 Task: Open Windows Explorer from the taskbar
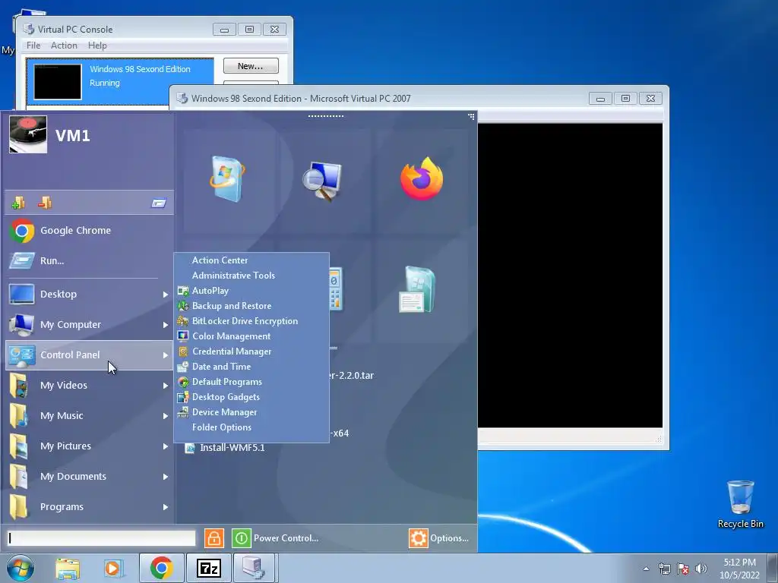click(68, 568)
